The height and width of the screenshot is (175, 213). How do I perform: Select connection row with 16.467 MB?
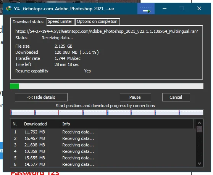(103, 138)
